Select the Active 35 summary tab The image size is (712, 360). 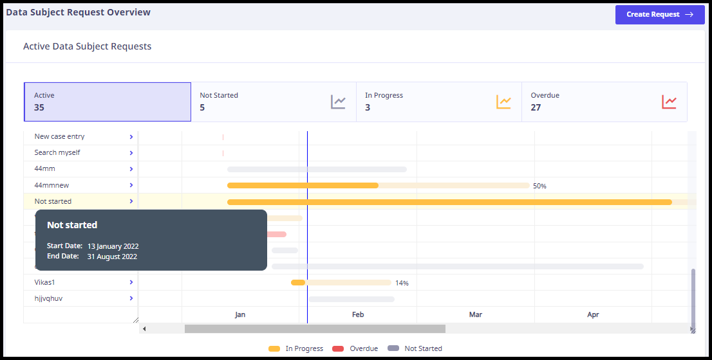coord(108,102)
